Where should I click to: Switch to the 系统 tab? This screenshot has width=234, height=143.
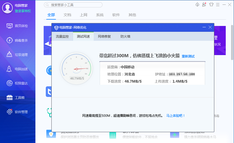pos(100,15)
